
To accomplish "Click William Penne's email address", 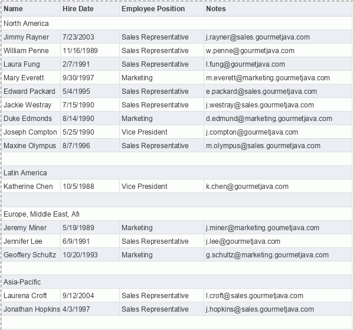I will (x=250, y=51).
